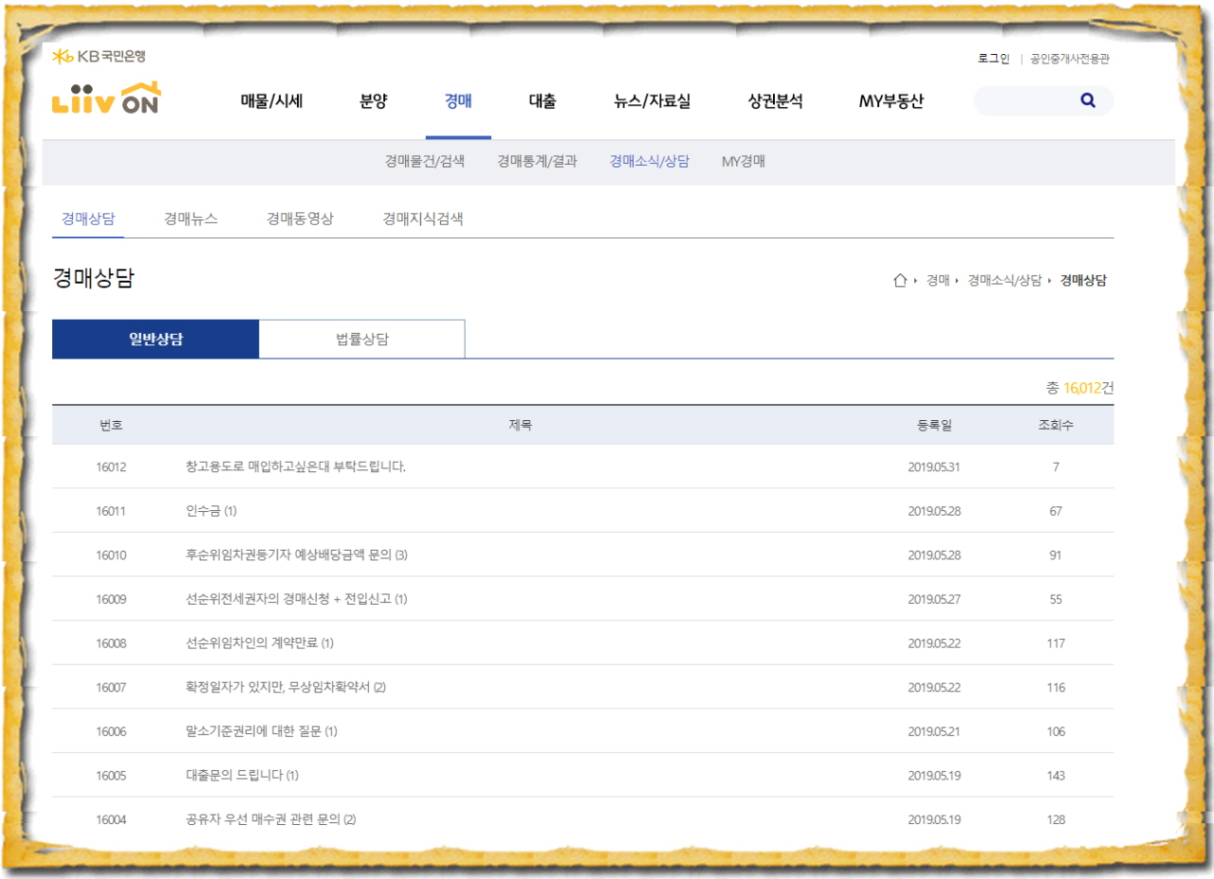Click the 경매상담 page heading
This screenshot has height=879, width=1214.
[93, 278]
